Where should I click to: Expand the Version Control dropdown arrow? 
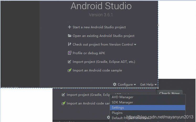click(135, 45)
